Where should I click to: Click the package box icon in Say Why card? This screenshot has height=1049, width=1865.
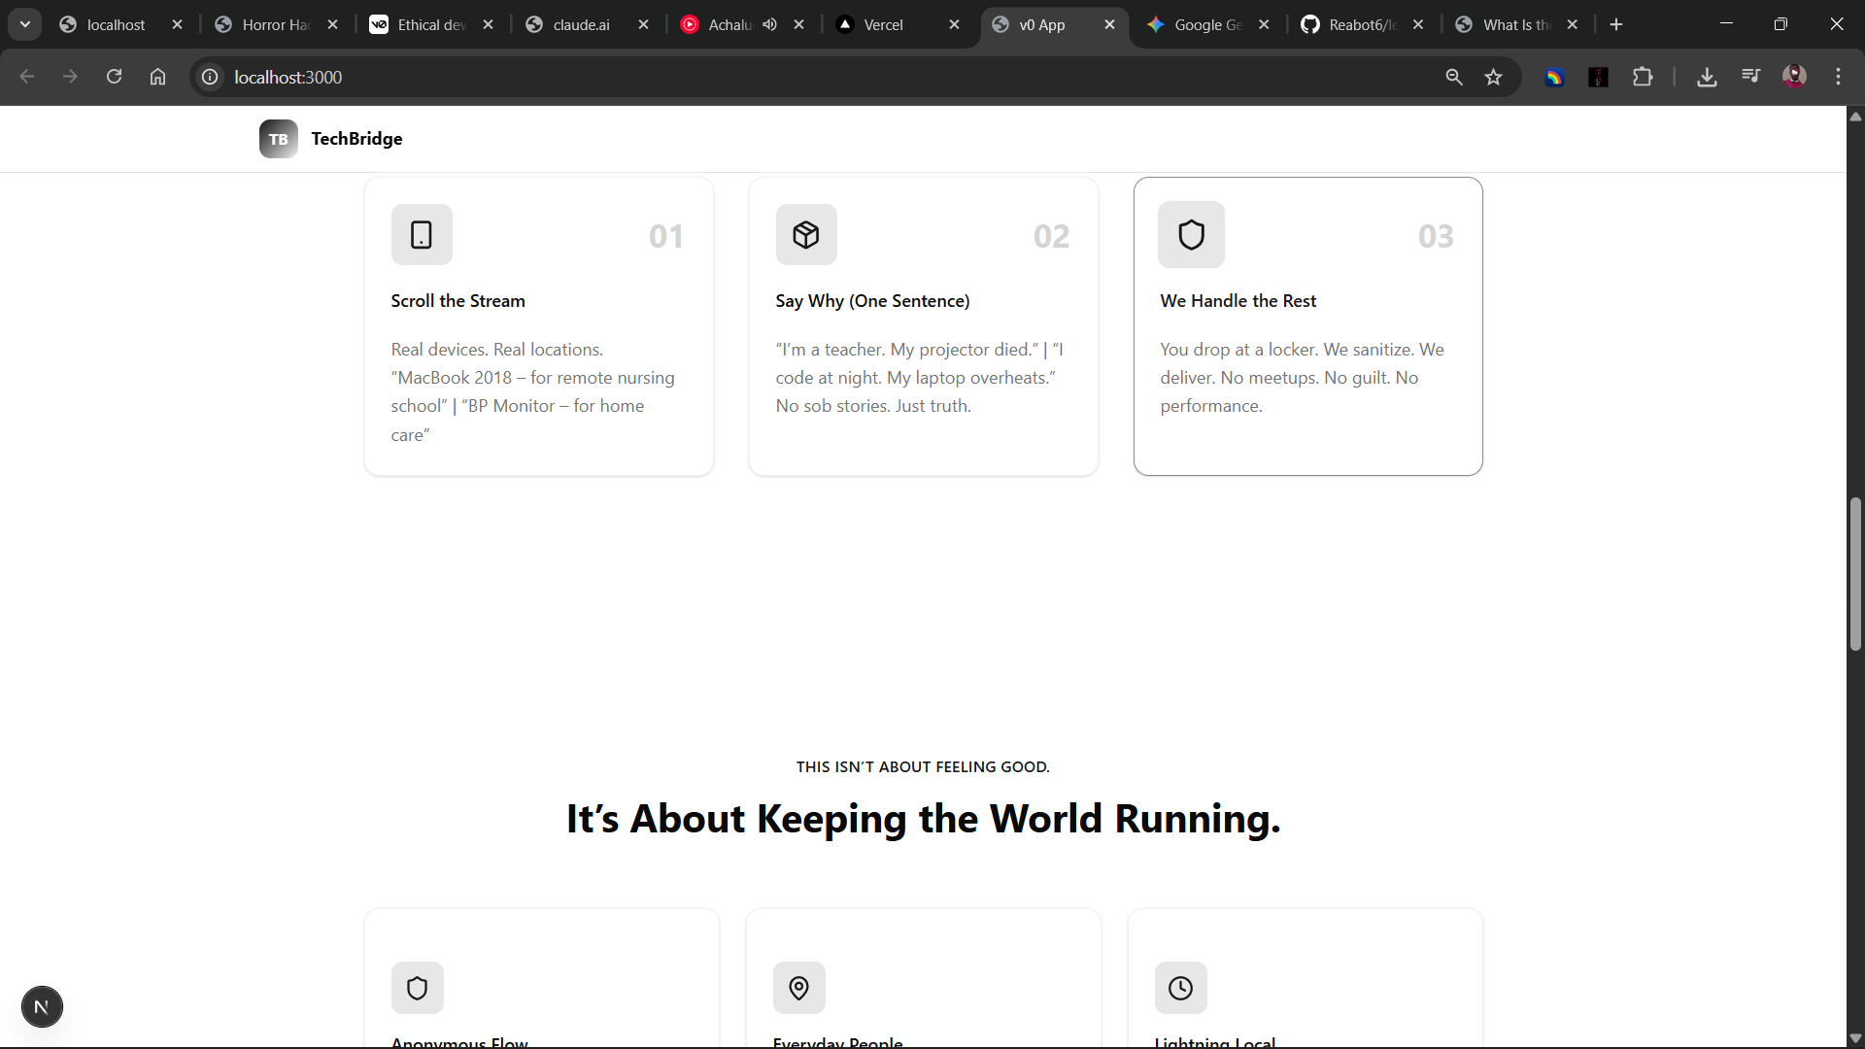coord(806,234)
